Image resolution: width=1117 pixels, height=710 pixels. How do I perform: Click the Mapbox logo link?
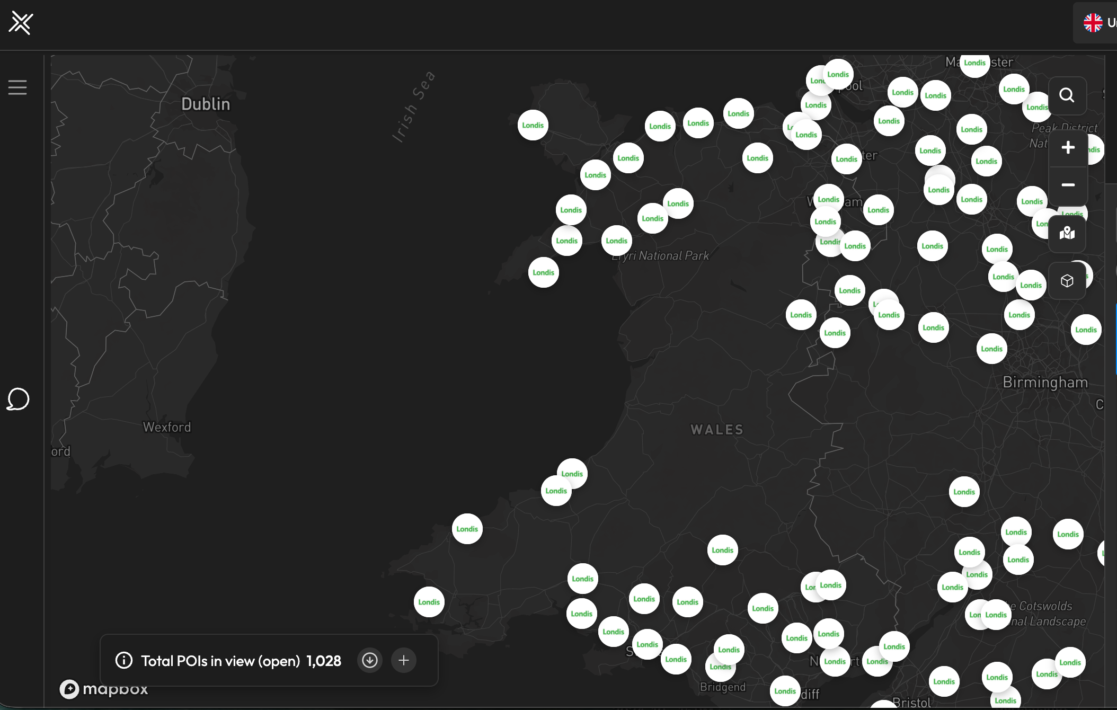coord(104,689)
